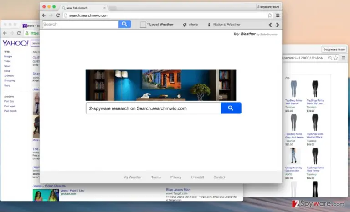Viewport: 350px width, 212px height.
Task: Go back using the browser back arrow
Action: (44, 15)
